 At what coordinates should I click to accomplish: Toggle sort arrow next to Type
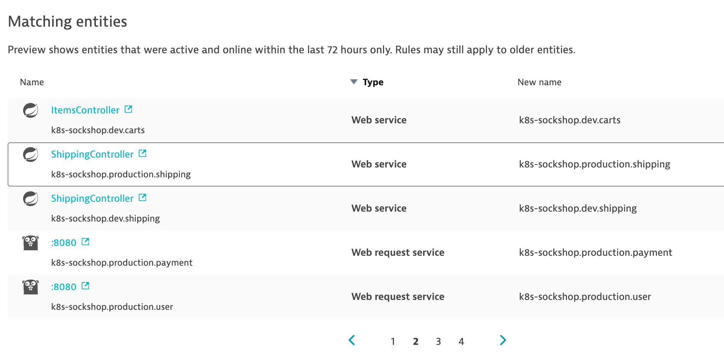click(354, 82)
